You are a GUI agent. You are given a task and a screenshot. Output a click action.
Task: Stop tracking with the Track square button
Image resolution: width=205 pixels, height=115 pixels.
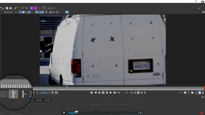(x=138, y=93)
